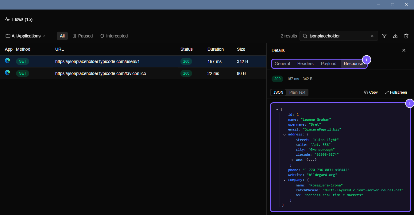
Task: Show only Paused flows
Action: coord(83,36)
